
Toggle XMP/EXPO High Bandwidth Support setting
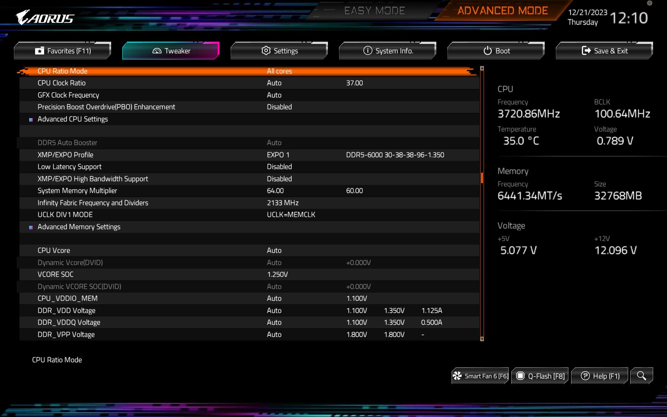[279, 179]
